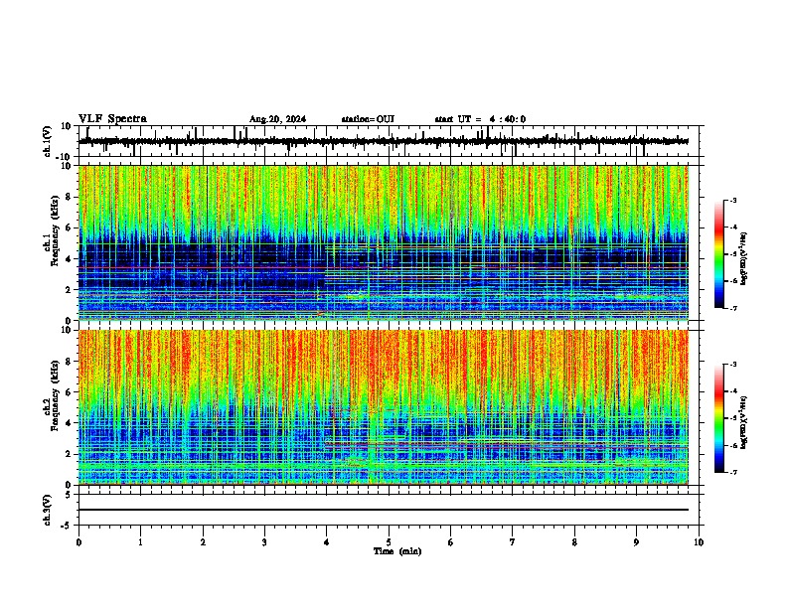Click the 'start UT = 4:40:0' text
The width and height of the screenshot is (787, 608).
tap(480, 119)
